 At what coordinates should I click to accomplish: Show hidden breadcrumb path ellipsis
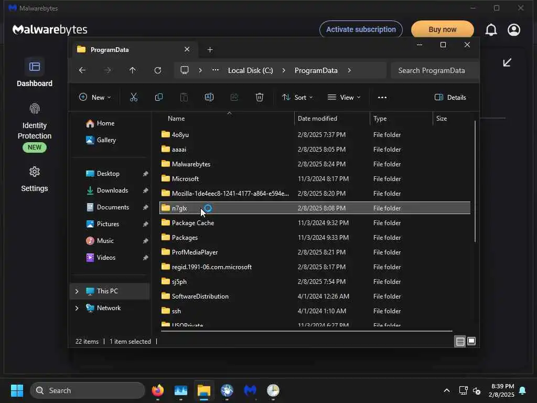pyautogui.click(x=216, y=70)
